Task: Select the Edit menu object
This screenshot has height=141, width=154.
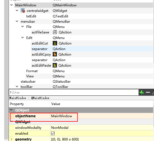Action: pos(29,38)
